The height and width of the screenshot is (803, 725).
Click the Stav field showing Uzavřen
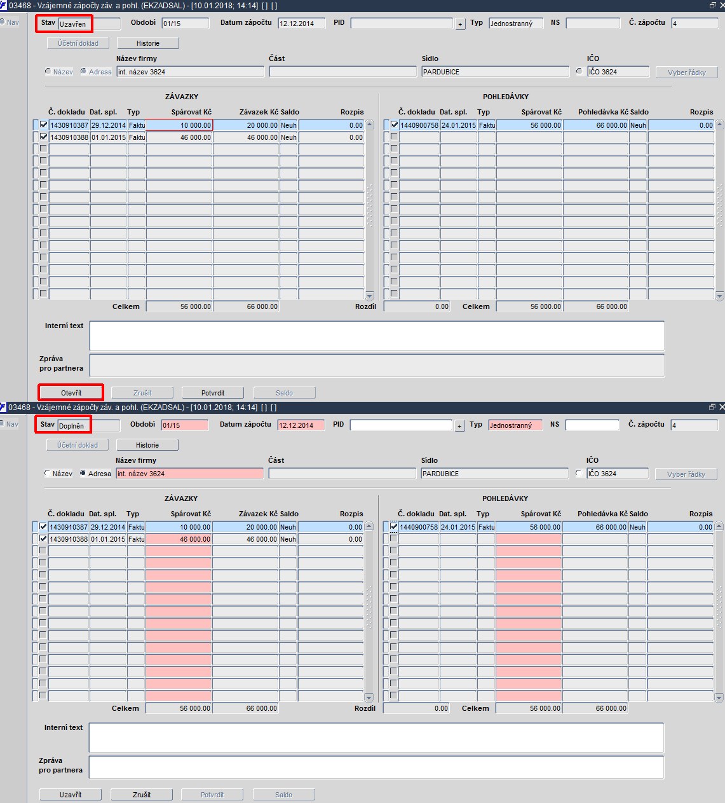(x=89, y=24)
